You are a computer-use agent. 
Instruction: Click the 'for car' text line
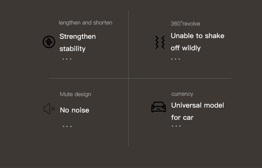click(182, 117)
